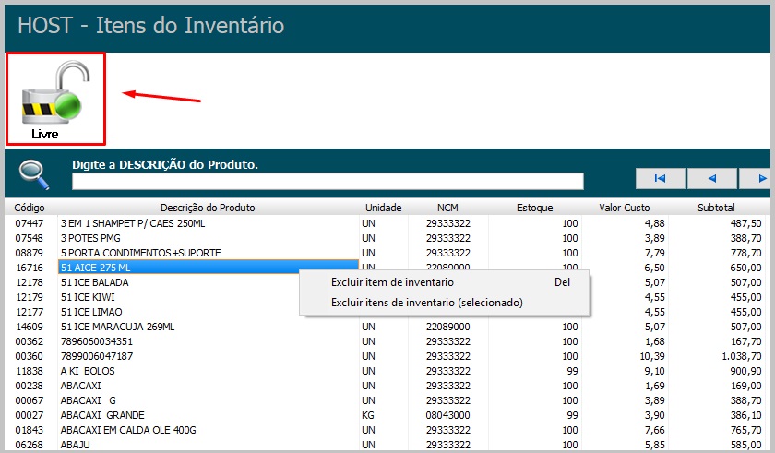This screenshot has width=775, height=453.
Task: Select row 5 PORTA CONDIMENTOS+SUPORTE
Action: tap(385, 253)
